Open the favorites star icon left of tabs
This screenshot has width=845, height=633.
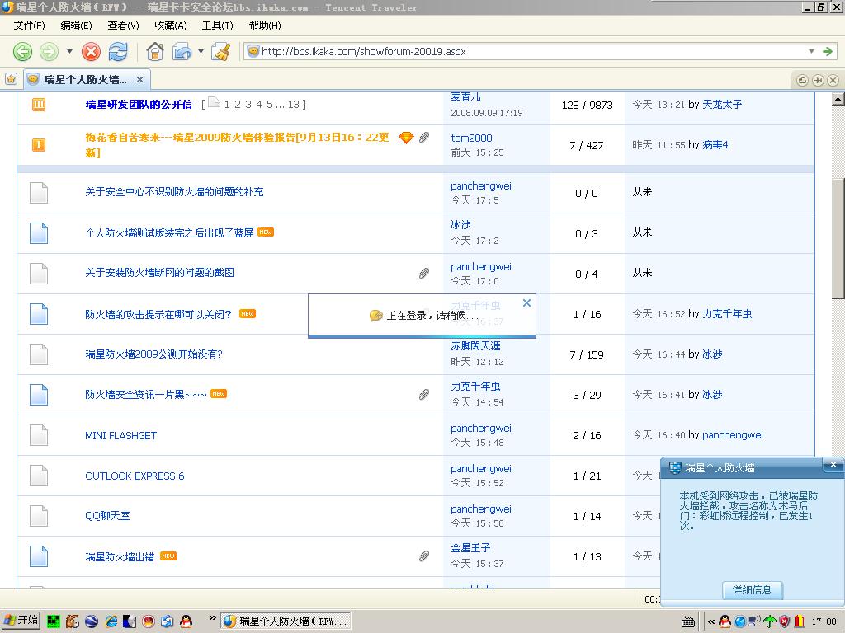pyautogui.click(x=11, y=79)
